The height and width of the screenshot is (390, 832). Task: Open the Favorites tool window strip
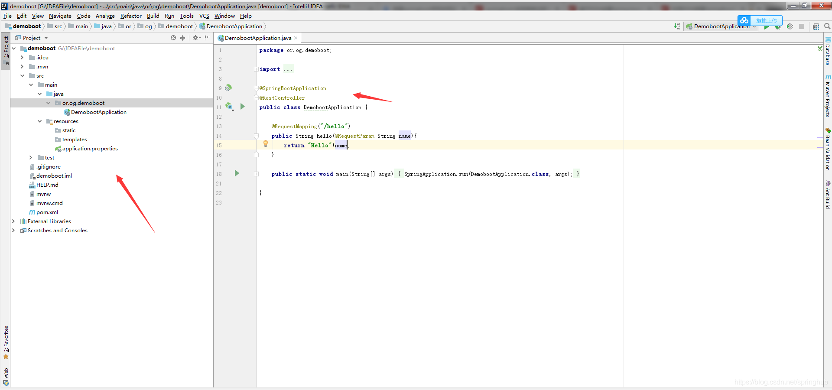[6, 343]
